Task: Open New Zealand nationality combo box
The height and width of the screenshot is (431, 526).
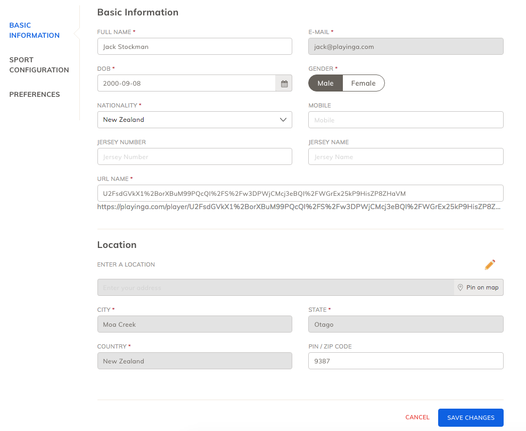Action: tap(194, 120)
